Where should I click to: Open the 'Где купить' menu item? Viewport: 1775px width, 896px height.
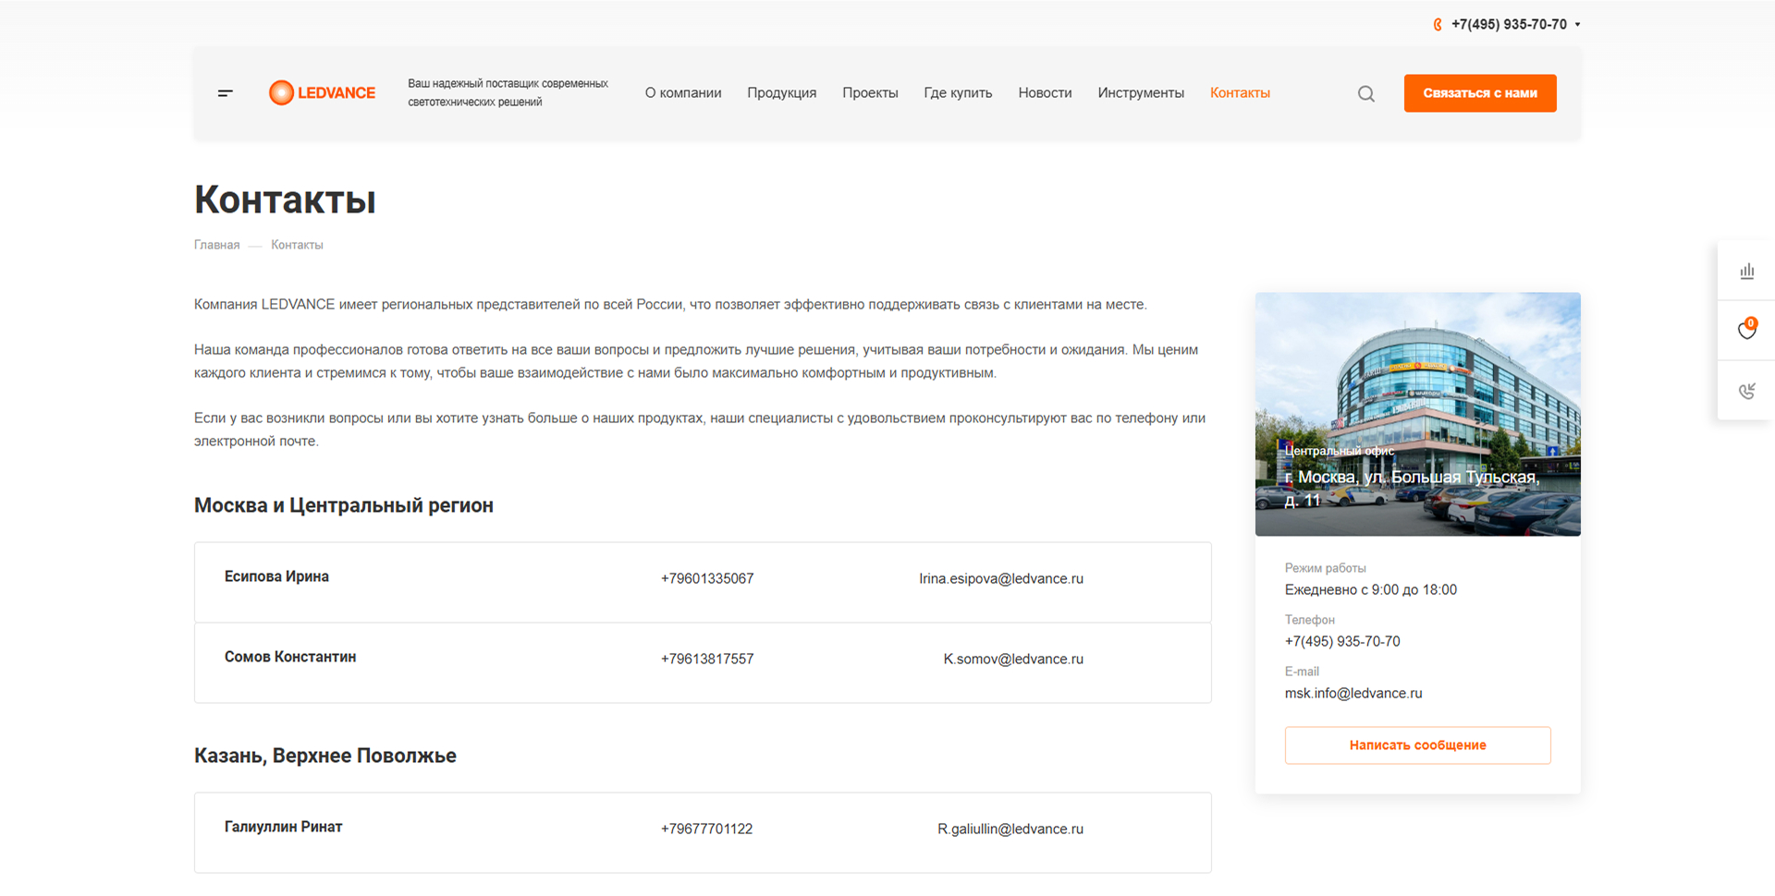pyautogui.click(x=958, y=93)
